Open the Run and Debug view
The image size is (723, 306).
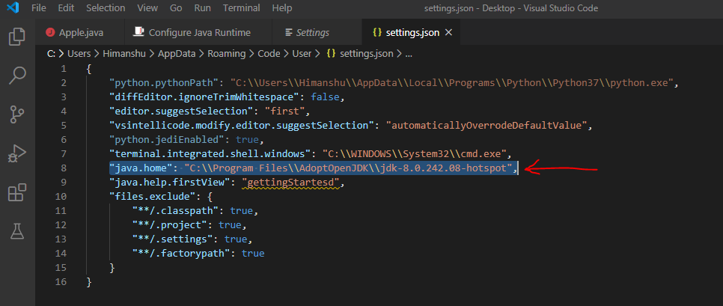17,153
